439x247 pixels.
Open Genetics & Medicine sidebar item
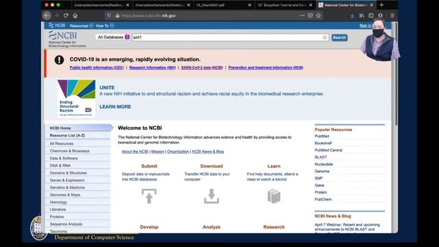(x=67, y=187)
